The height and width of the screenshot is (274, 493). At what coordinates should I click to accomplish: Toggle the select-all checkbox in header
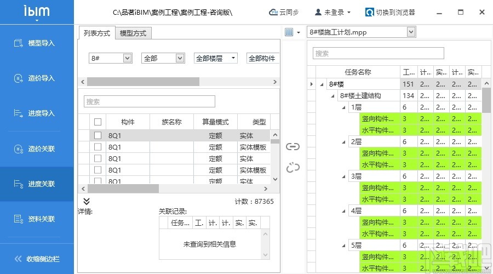(98, 122)
